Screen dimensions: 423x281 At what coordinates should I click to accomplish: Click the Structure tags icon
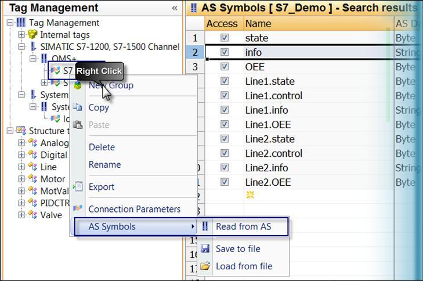click(21, 131)
